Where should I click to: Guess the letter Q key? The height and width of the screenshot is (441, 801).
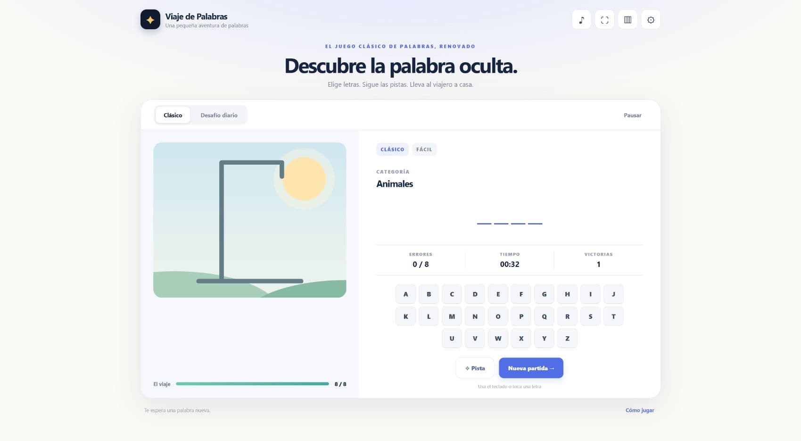(544, 316)
